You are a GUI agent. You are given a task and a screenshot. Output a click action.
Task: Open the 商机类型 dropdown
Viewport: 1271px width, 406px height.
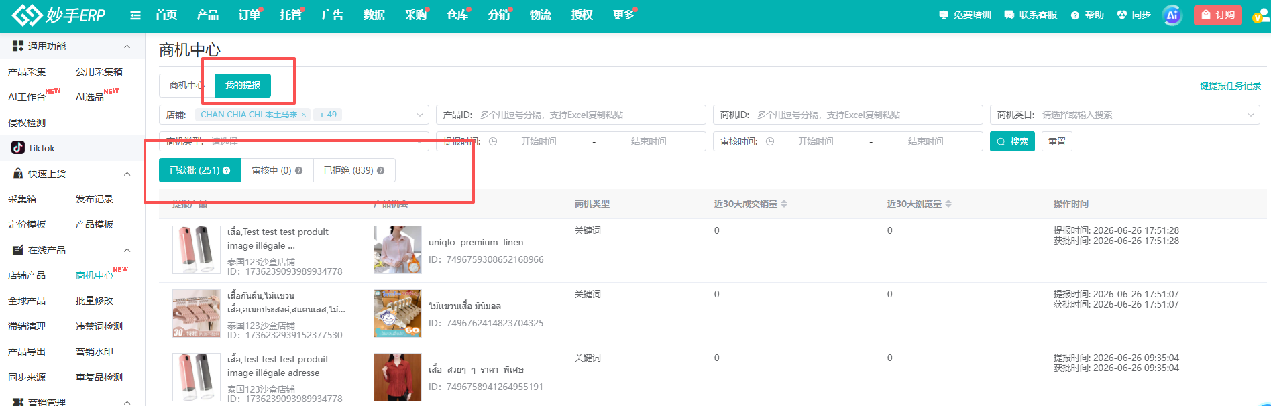(294, 141)
